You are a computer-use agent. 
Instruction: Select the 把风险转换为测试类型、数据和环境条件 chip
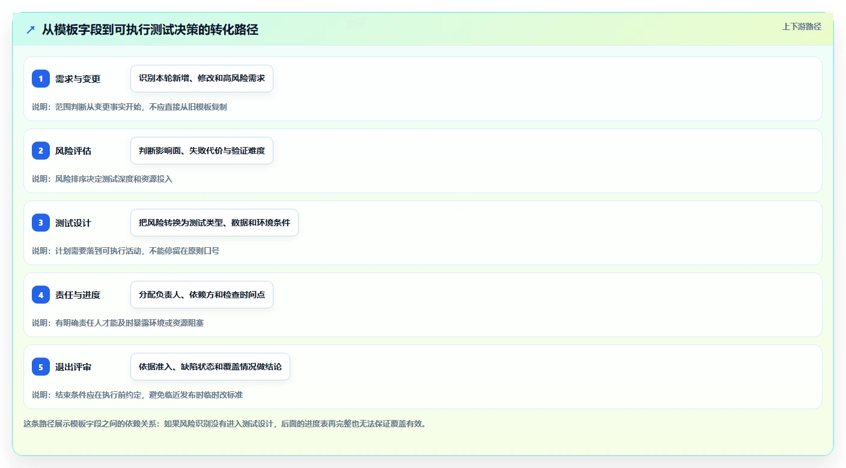tap(215, 223)
